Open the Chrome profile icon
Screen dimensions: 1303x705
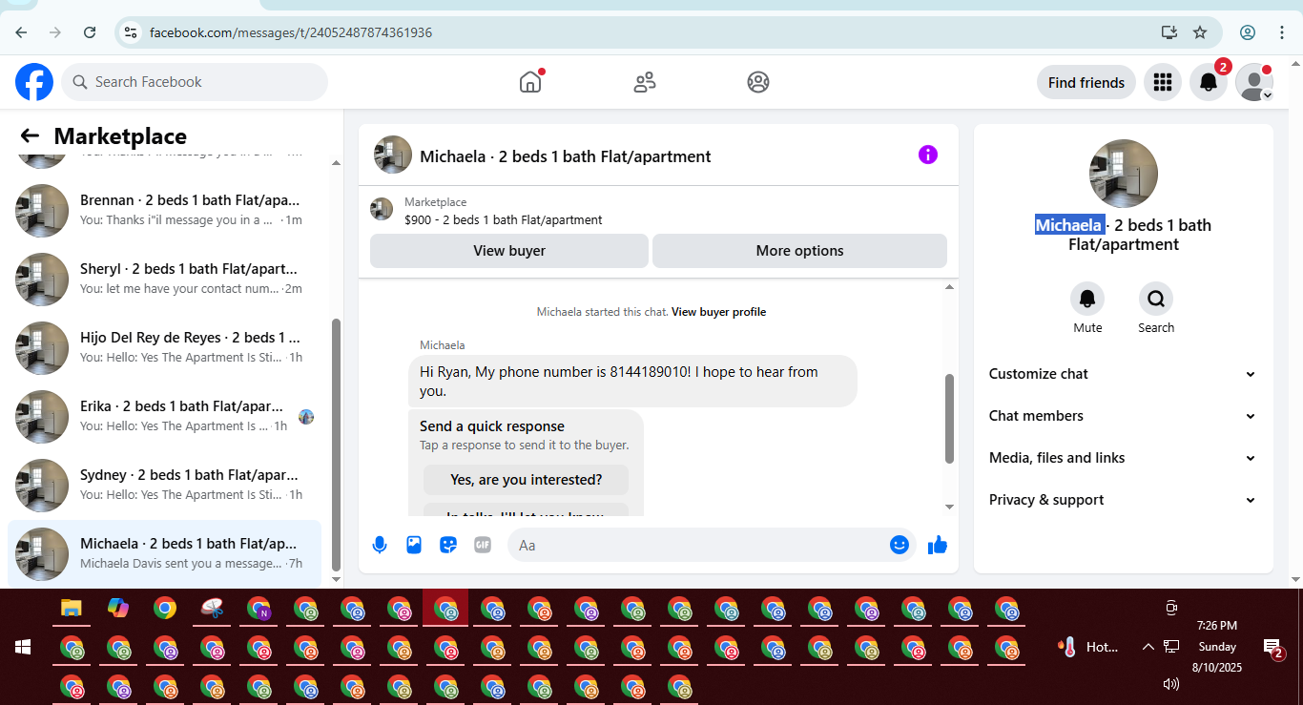click(x=1248, y=32)
